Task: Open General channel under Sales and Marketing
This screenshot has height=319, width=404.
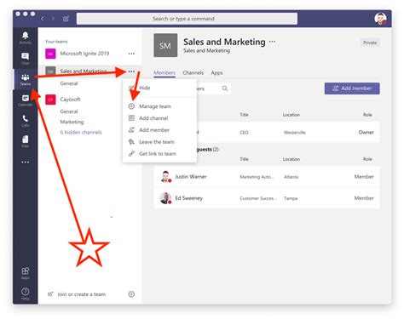Action: 69,83
